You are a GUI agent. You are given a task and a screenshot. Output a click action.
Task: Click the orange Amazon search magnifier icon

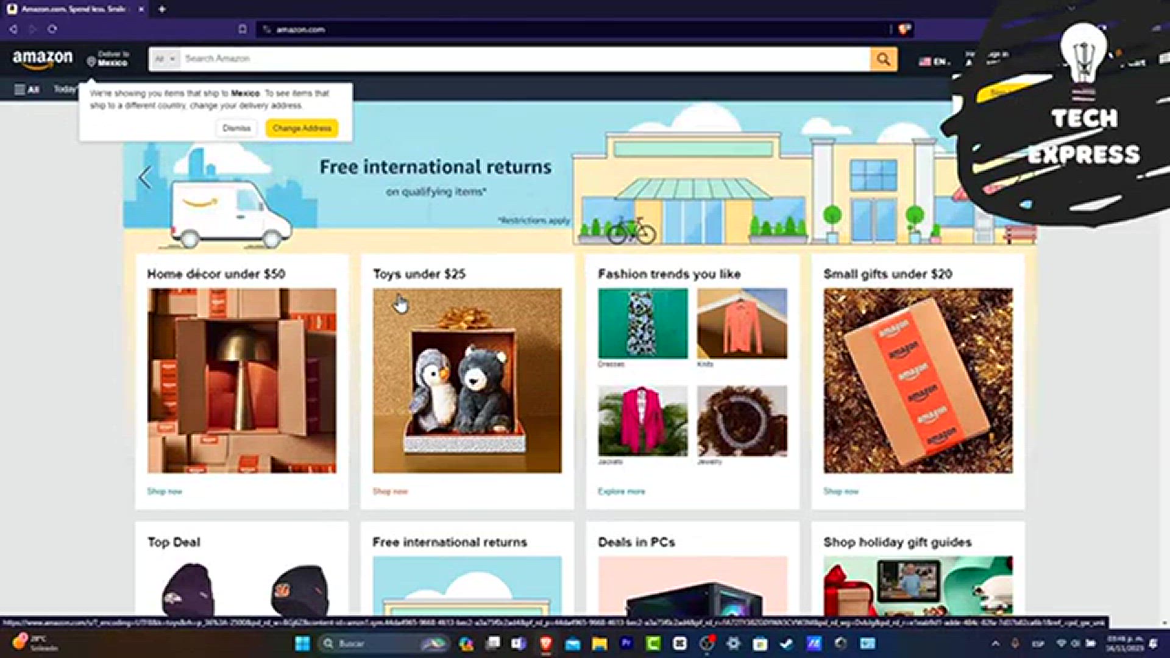[x=883, y=58]
